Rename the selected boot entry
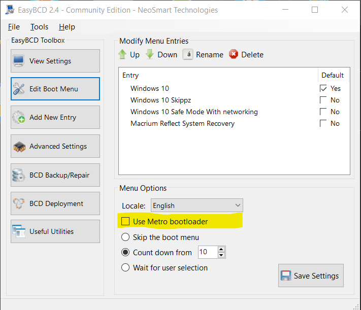Screen dimensions: 361x310 coord(203,55)
